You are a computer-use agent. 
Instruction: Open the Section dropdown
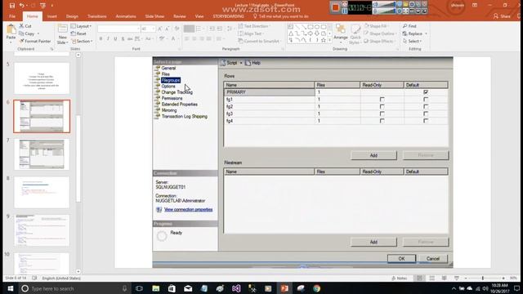click(82, 42)
